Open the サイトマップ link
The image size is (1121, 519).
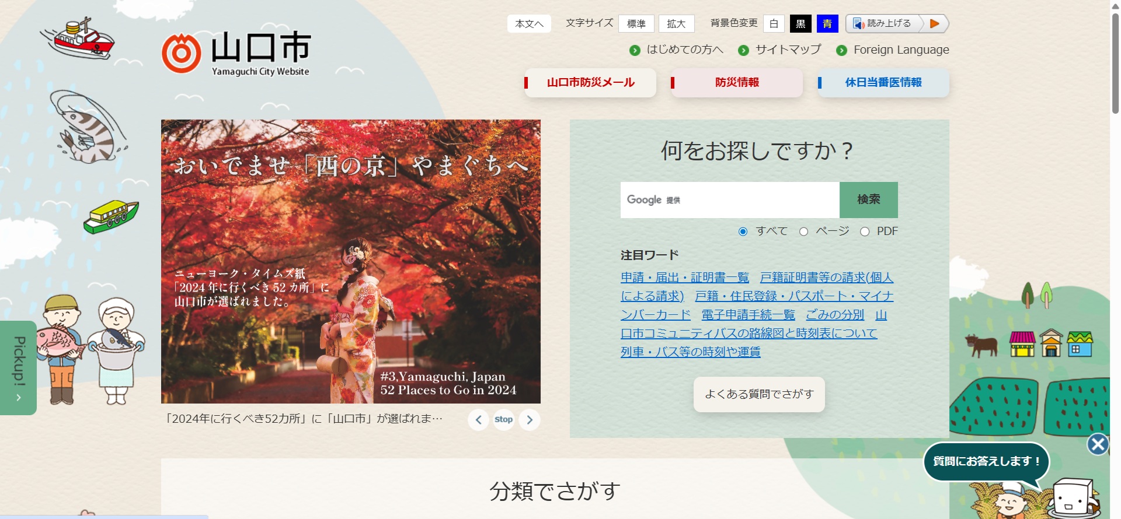(788, 50)
